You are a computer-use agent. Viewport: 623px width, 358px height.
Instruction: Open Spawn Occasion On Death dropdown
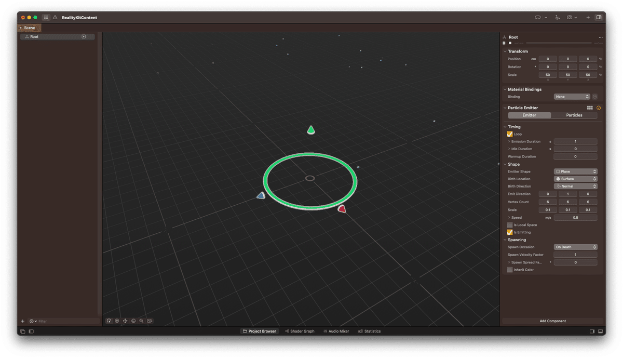click(576, 247)
